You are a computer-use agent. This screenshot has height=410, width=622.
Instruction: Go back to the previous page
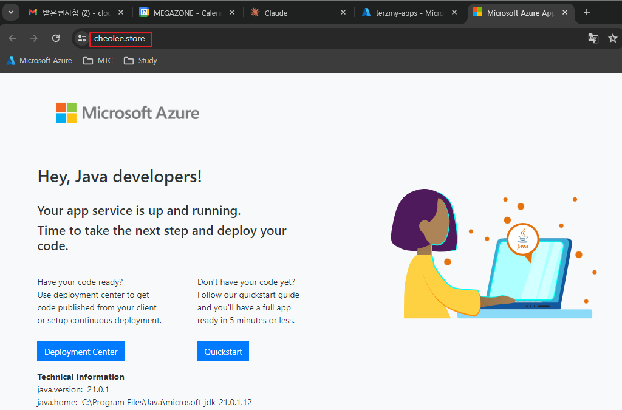pos(12,38)
